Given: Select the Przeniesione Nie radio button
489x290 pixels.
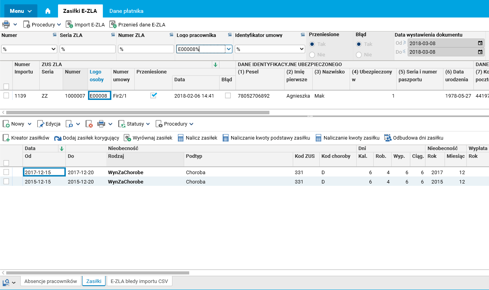Looking at the screenshot, I should [x=312, y=55].
